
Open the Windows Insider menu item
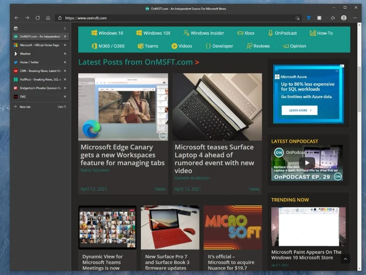(204, 33)
